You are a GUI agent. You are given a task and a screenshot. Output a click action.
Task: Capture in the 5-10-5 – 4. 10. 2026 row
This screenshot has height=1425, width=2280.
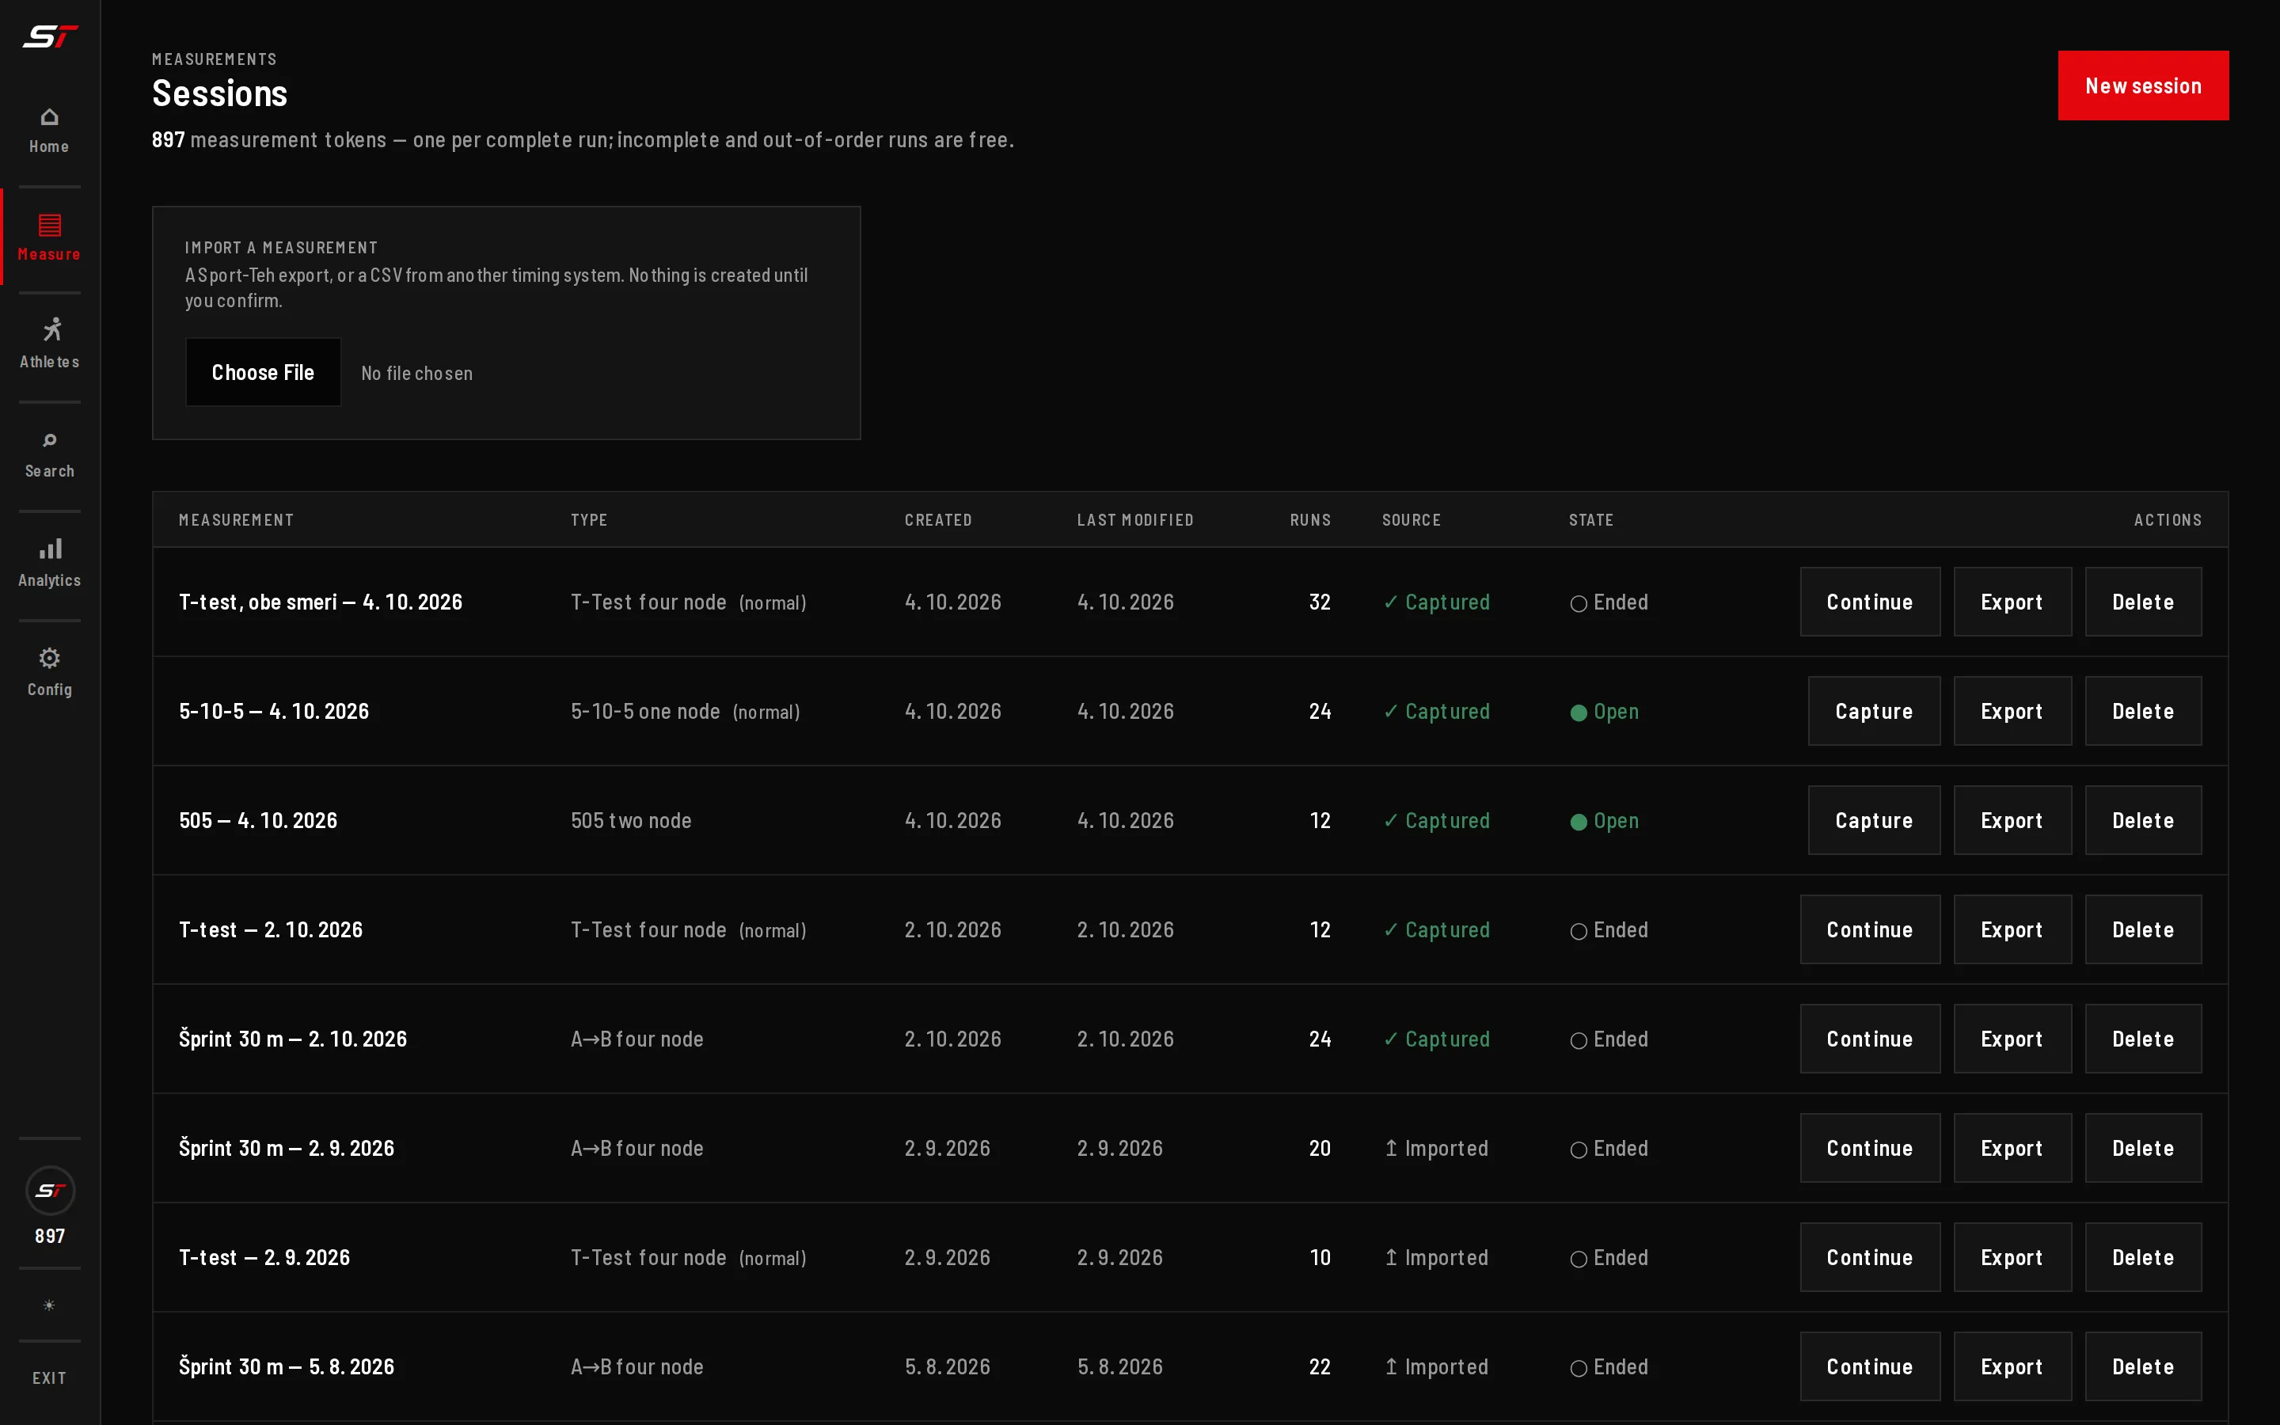[x=1873, y=711]
